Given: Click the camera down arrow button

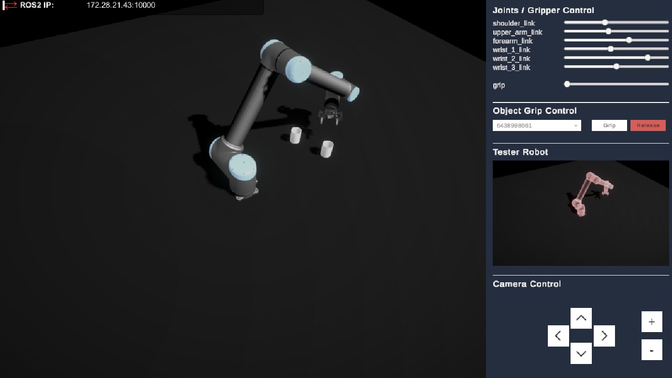Looking at the screenshot, I should click(x=581, y=353).
